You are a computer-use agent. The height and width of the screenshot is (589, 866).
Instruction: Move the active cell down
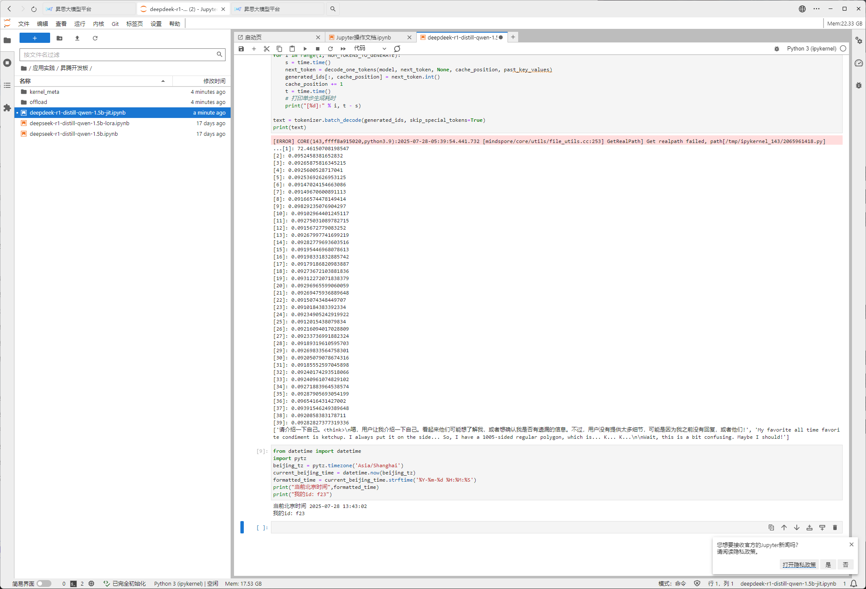coord(797,527)
